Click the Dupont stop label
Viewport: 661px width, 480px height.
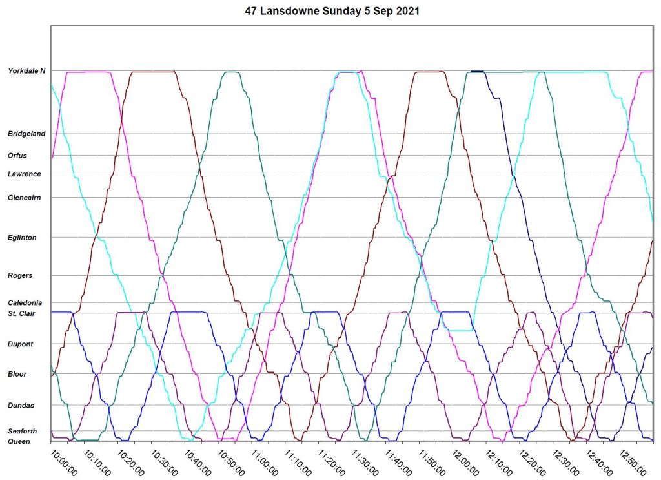(20, 344)
